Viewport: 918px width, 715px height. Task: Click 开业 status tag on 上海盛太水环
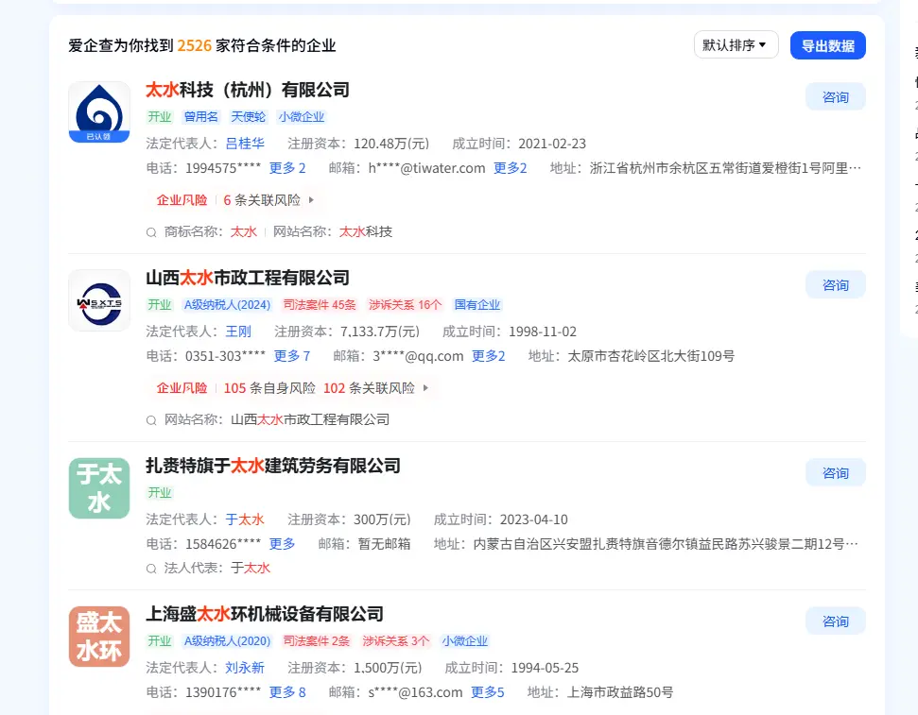159,640
